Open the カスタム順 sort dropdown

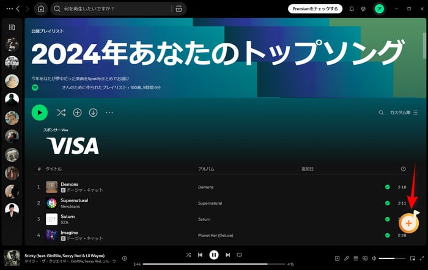(x=404, y=112)
